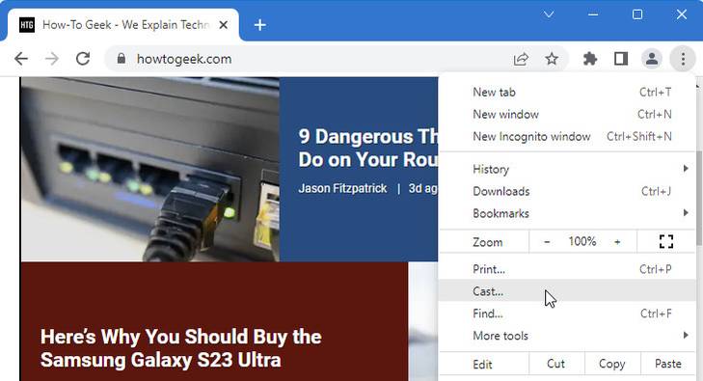Choose New window from the menu

[567, 114]
